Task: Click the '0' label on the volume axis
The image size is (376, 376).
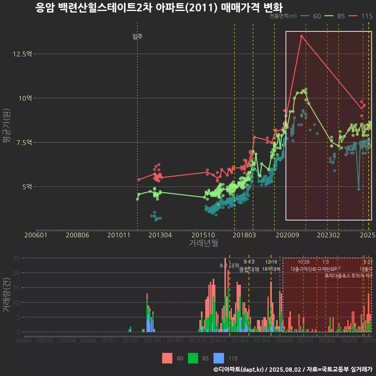Action: [18, 332]
